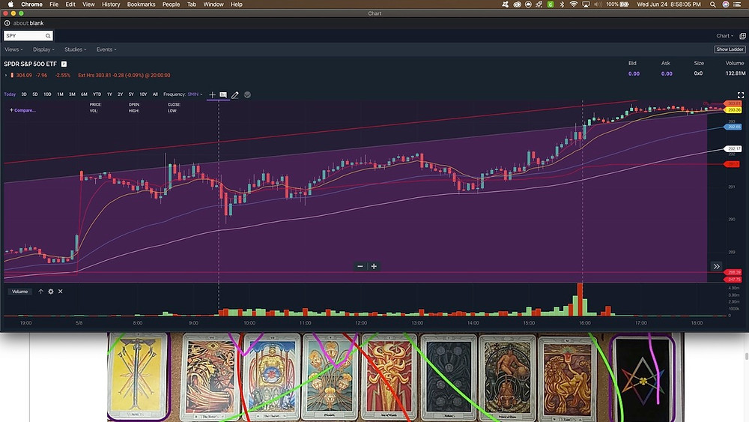Click the blue 292.85 price label
The width and height of the screenshot is (749, 422).
pos(733,127)
